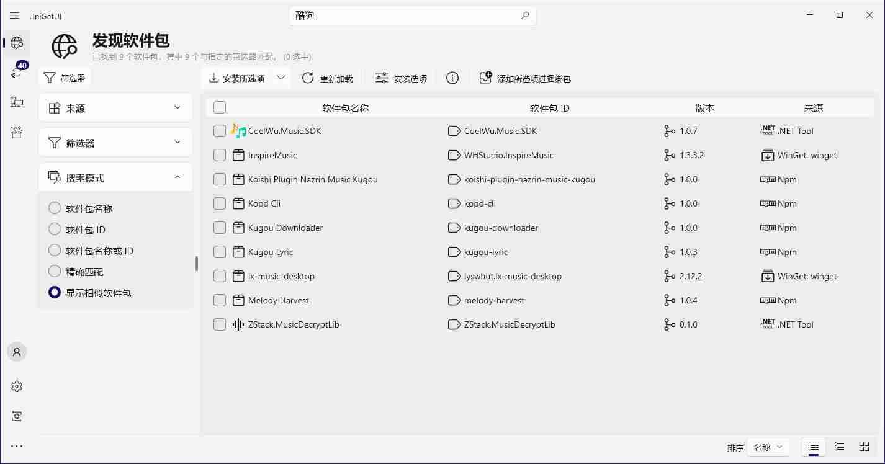Open settings gear in sidebar
This screenshot has width=885, height=464.
[x=17, y=386]
